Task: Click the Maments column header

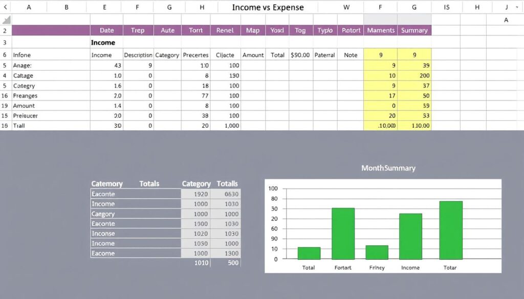Action: tap(381, 30)
